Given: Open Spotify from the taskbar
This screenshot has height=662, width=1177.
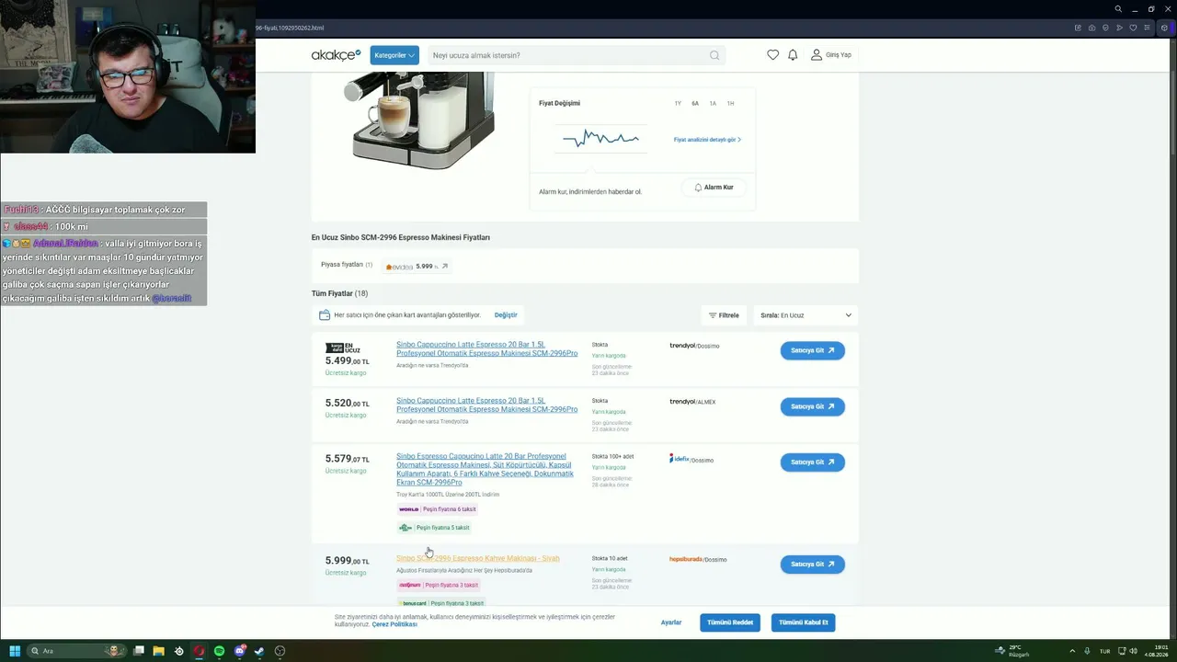Looking at the screenshot, I should tap(220, 651).
